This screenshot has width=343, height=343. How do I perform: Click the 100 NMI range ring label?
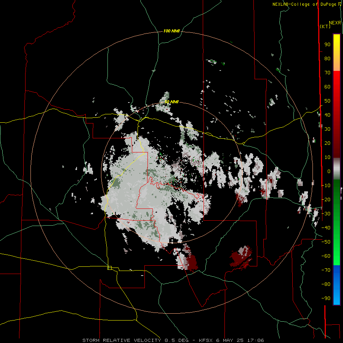click(x=171, y=31)
